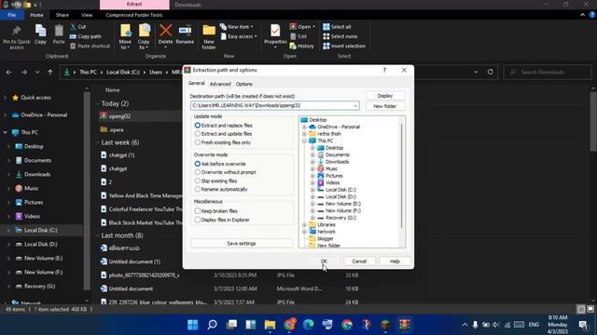Click the Copy ribbon icon
This screenshot has height=335, width=597.
40,31
